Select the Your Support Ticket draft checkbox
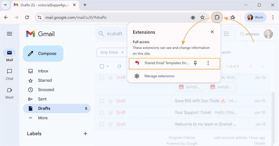Screen dimensions: 279x146 (x=102, y=113)
